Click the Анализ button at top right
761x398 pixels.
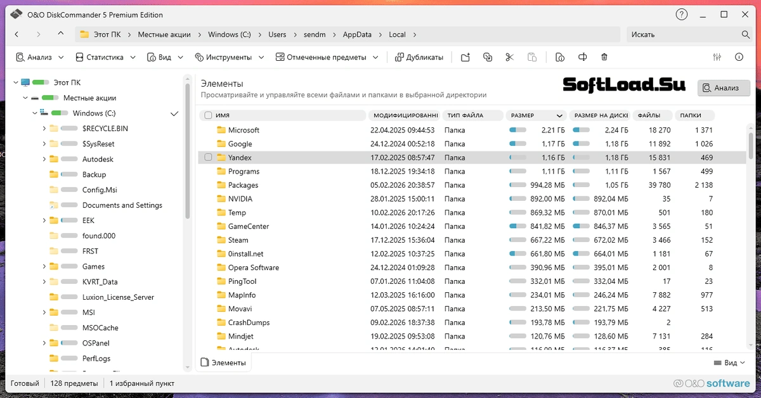tap(724, 88)
